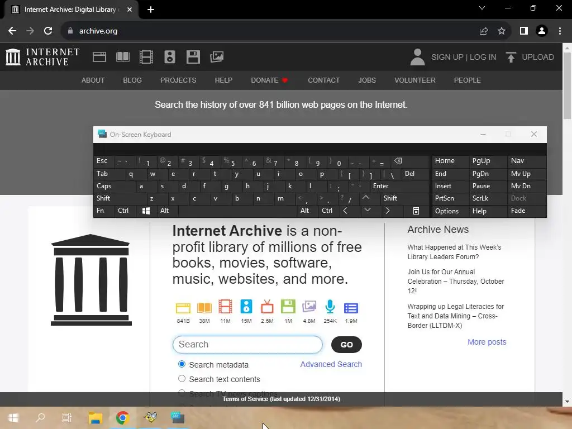
Task: Click the Search input field
Action: 247,344
